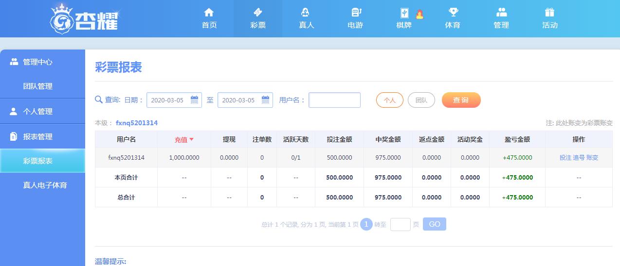Screen dimensions: 620x266
Task: Click the 棋牌 card game icon
Action: (x=404, y=13)
